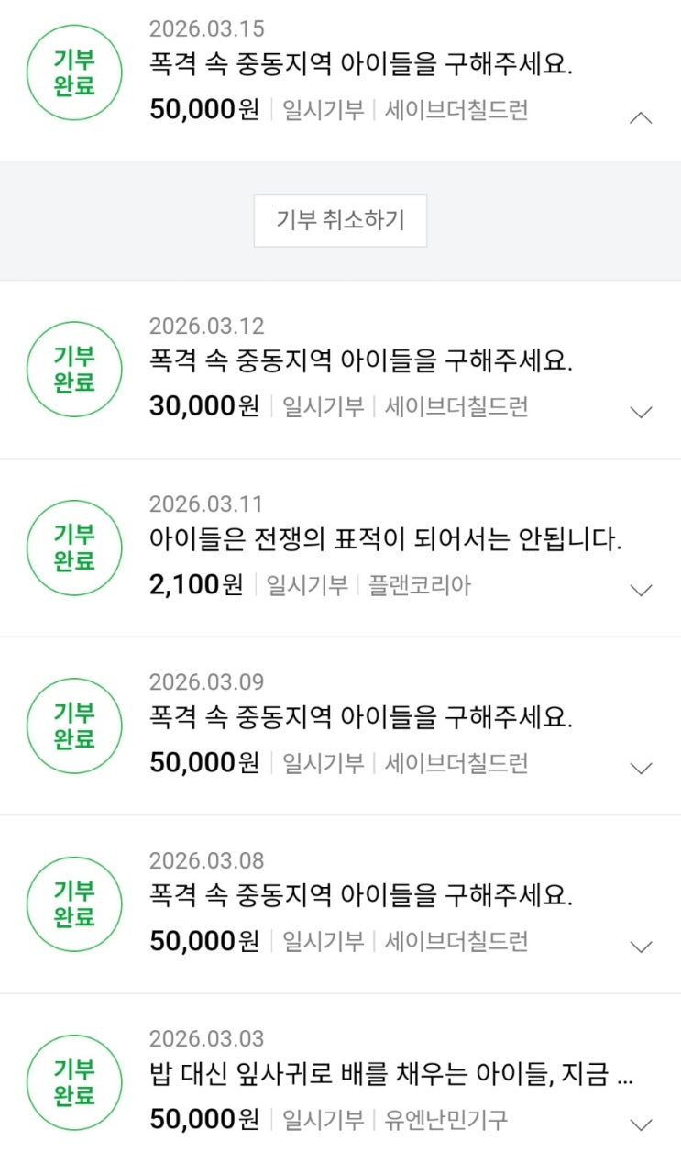Expand the 2026.03.08 donation entry

click(x=642, y=946)
